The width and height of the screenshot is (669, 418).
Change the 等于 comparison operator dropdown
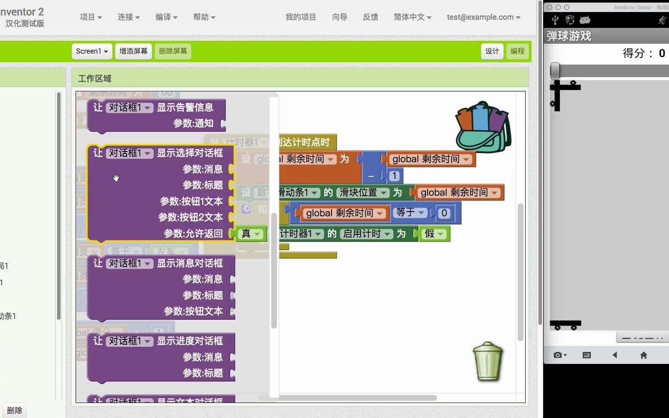click(x=410, y=212)
